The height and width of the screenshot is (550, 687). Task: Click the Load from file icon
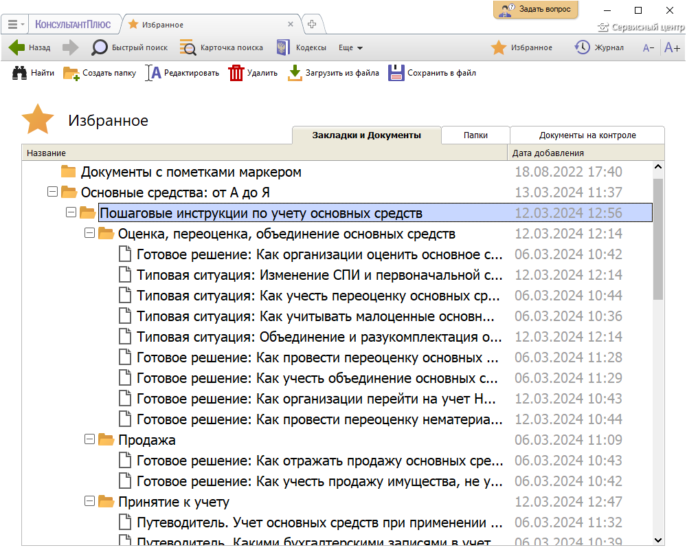tap(295, 73)
